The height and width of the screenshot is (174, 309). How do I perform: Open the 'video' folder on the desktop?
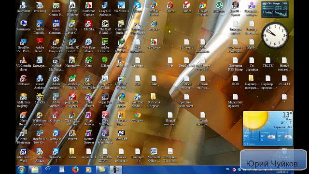[x=72, y=153]
